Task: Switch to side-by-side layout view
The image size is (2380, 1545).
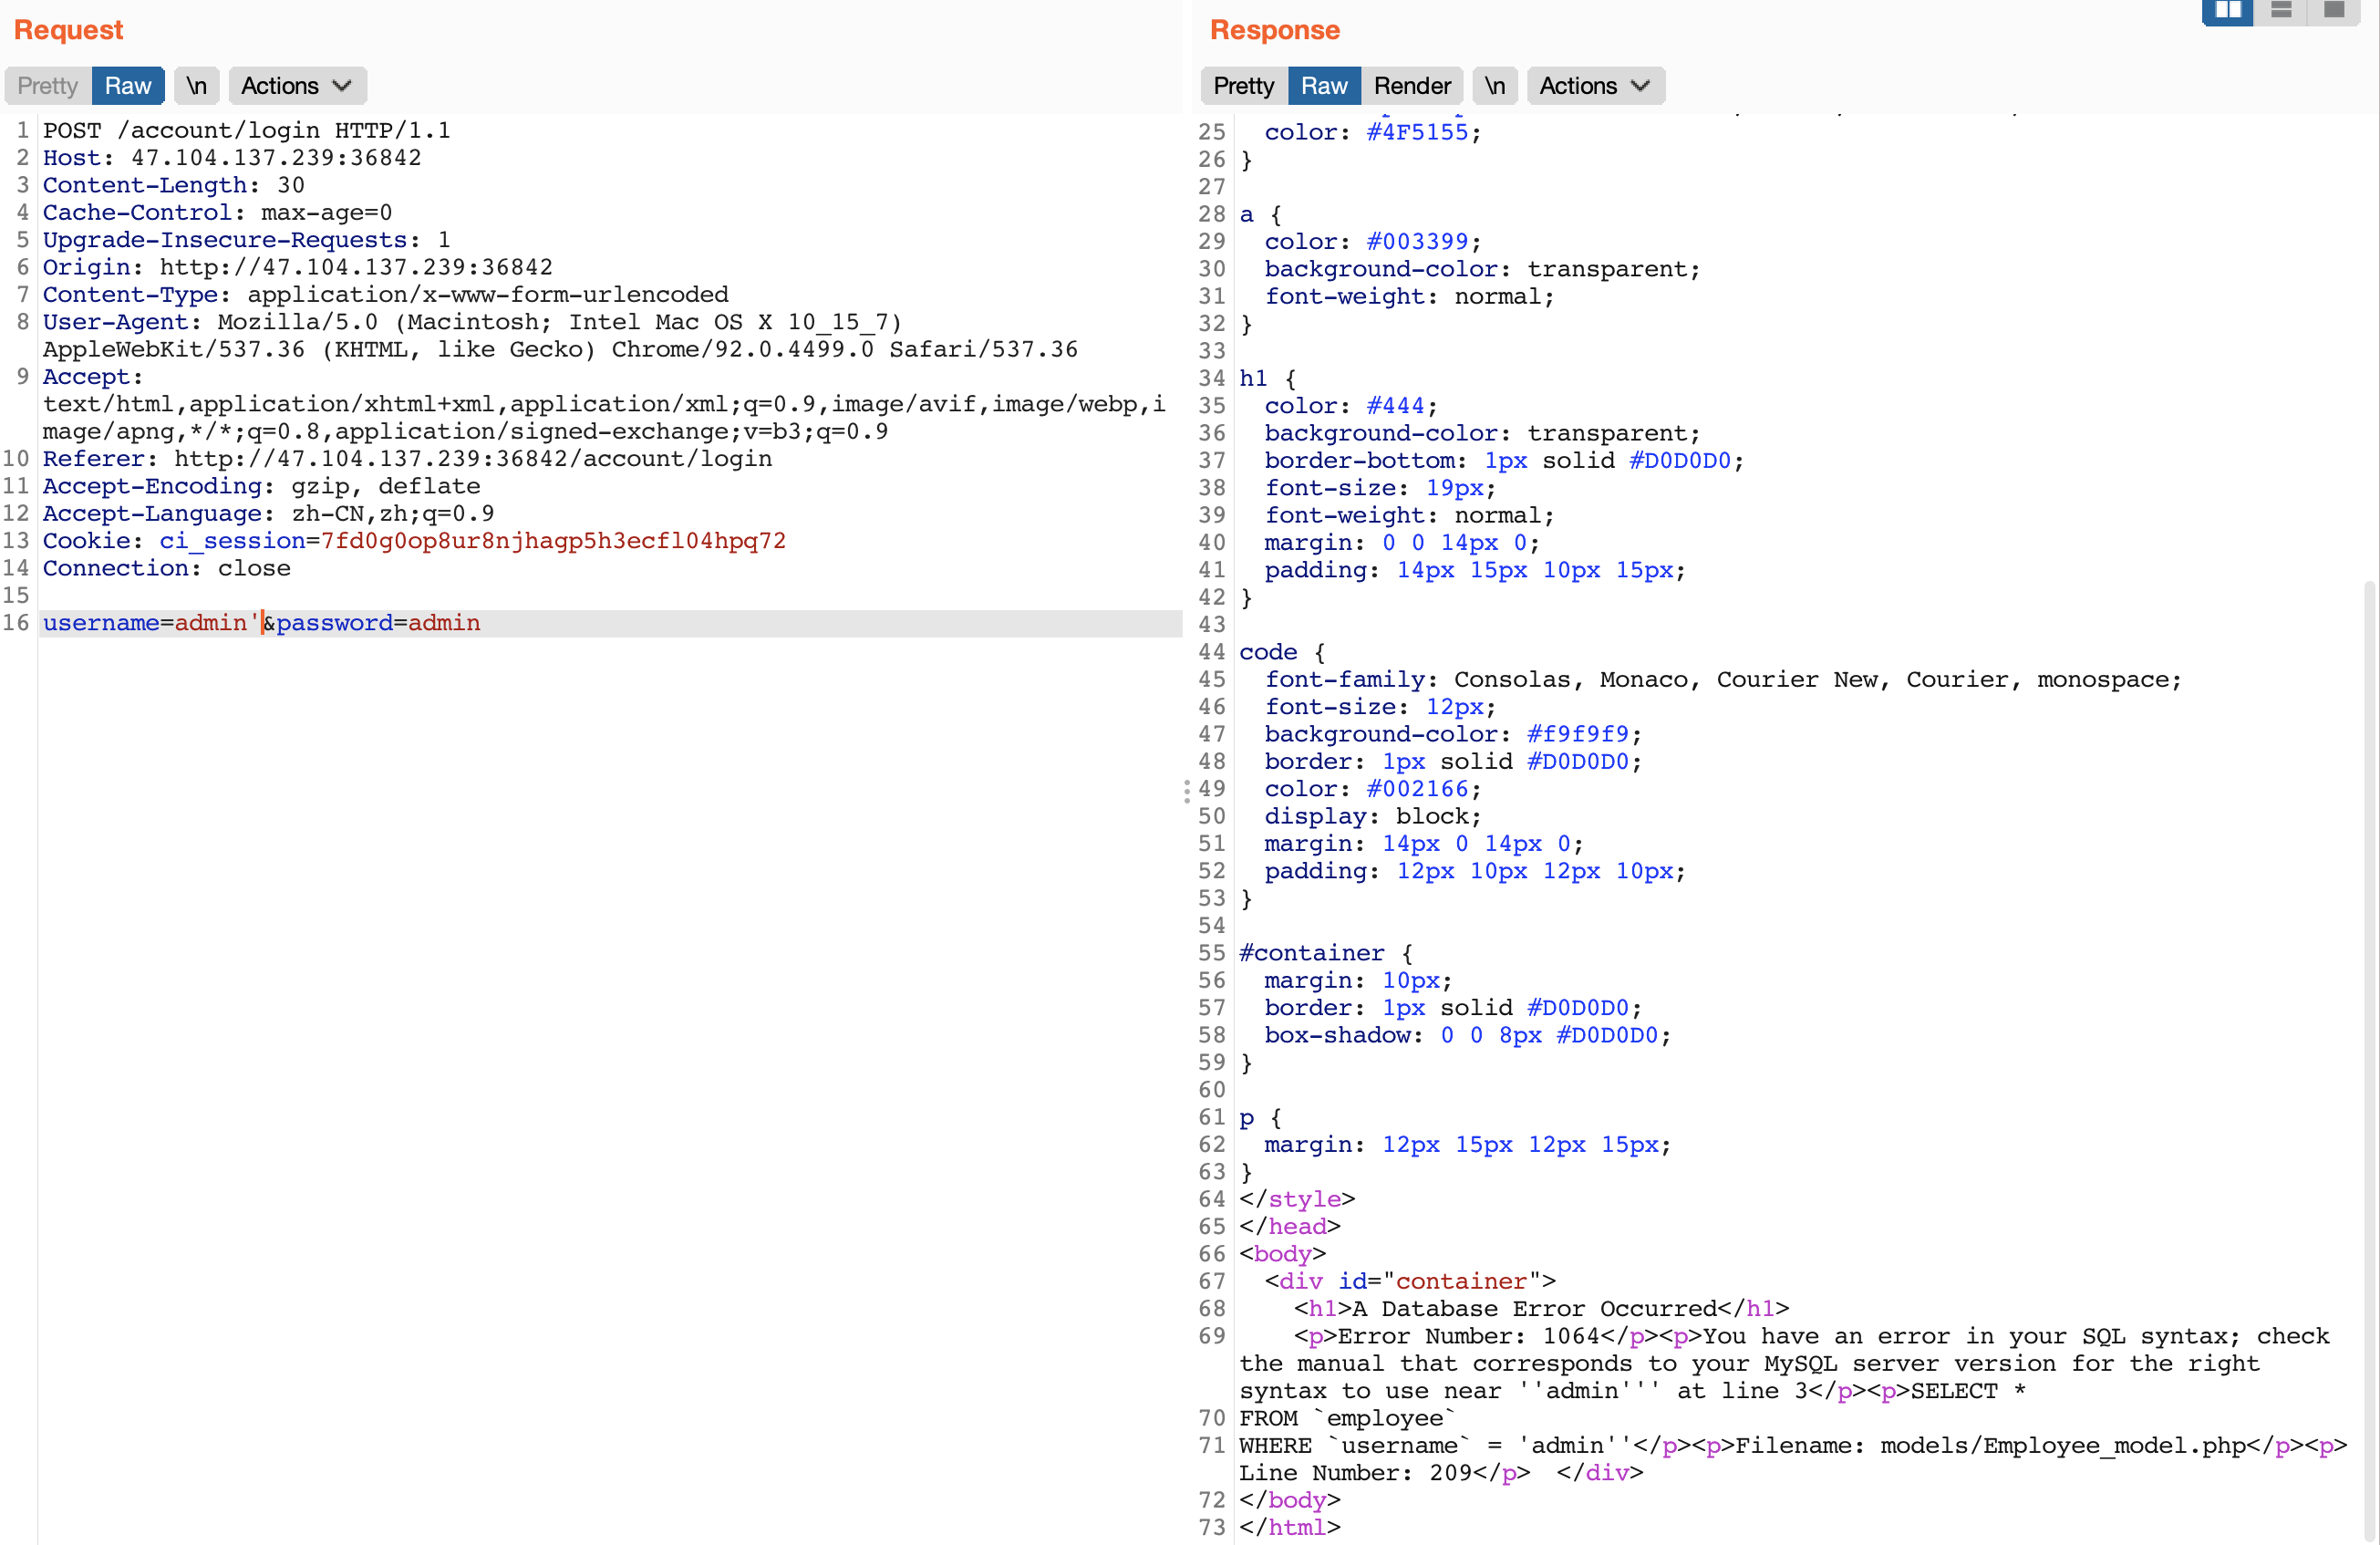Action: pyautogui.click(x=2227, y=10)
